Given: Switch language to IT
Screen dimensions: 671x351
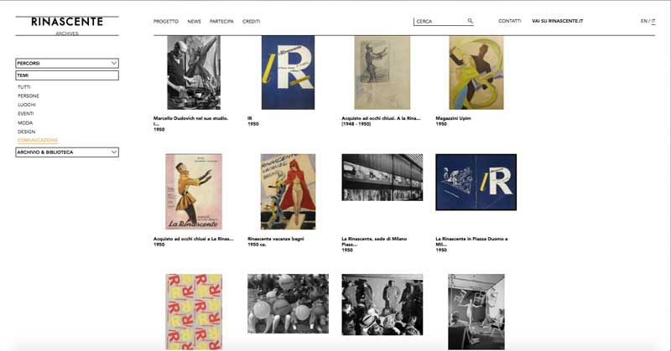Looking at the screenshot, I should pos(653,21).
